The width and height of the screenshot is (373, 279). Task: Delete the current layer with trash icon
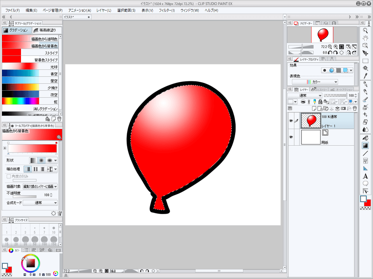click(355, 108)
